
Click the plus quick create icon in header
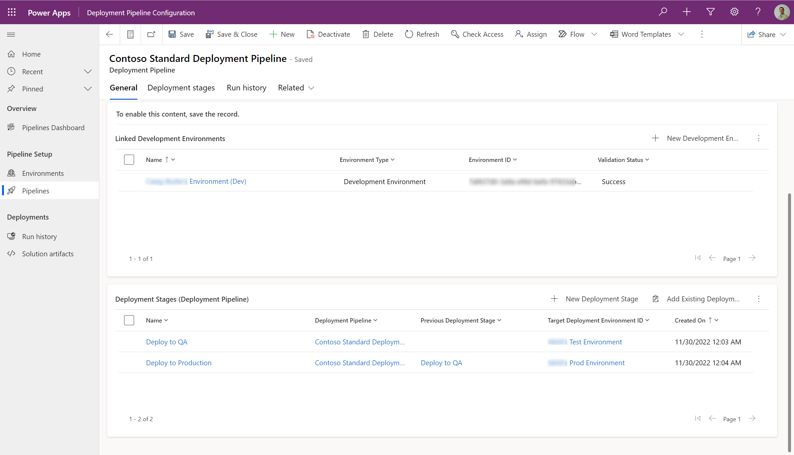coord(686,12)
